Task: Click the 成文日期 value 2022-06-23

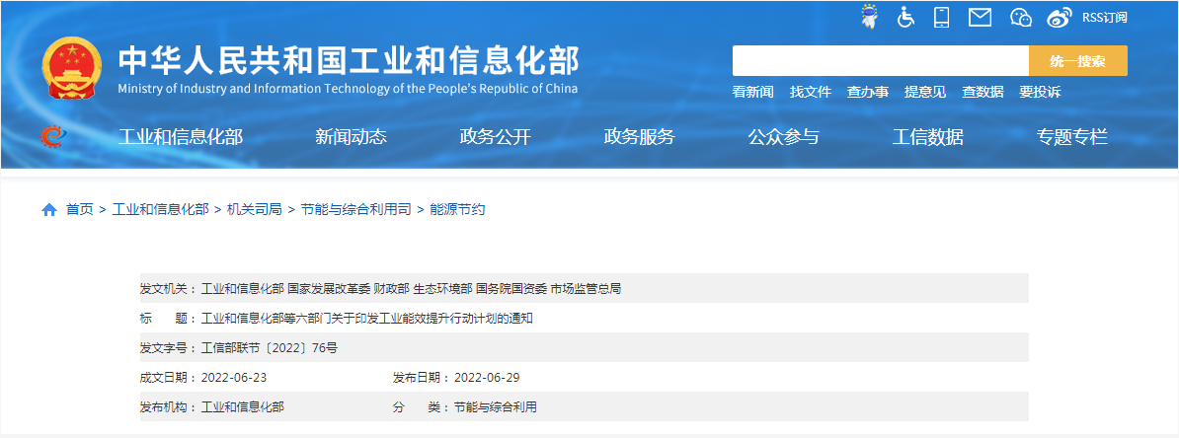Action: point(234,377)
